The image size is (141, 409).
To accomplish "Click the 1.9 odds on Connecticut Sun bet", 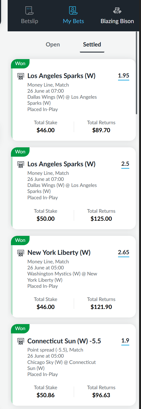I will coord(125,341).
